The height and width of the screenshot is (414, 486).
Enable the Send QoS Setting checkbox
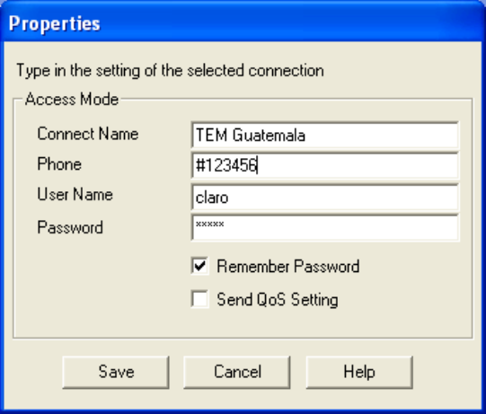(x=199, y=299)
